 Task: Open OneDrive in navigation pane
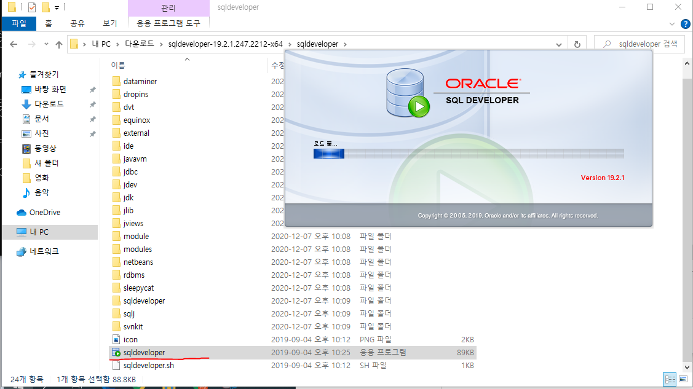[45, 213]
